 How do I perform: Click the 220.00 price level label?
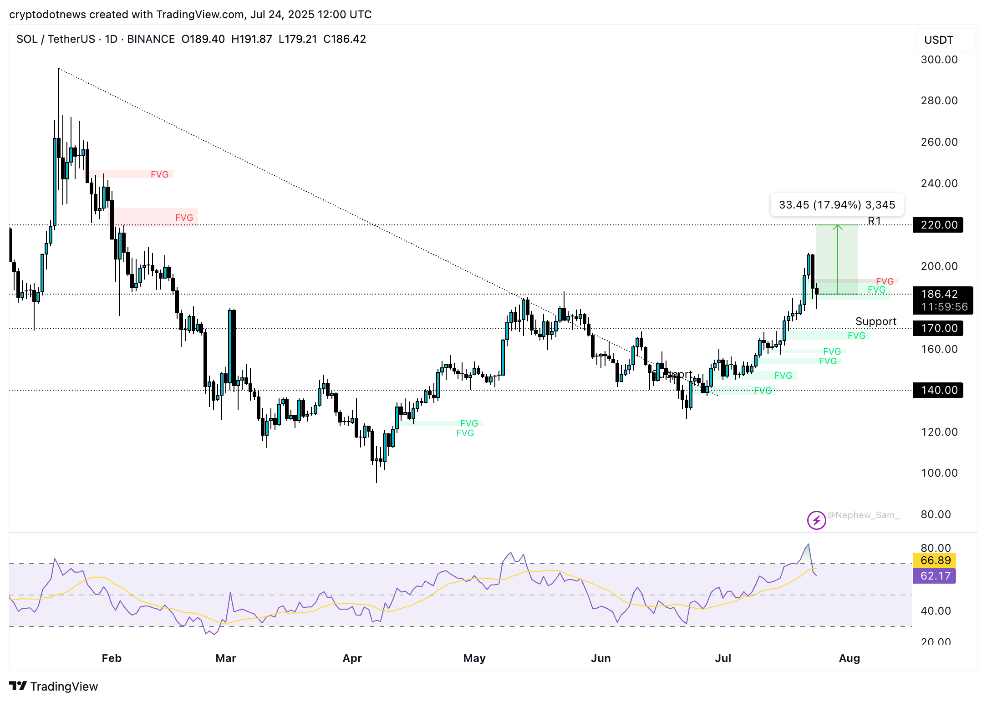click(938, 225)
